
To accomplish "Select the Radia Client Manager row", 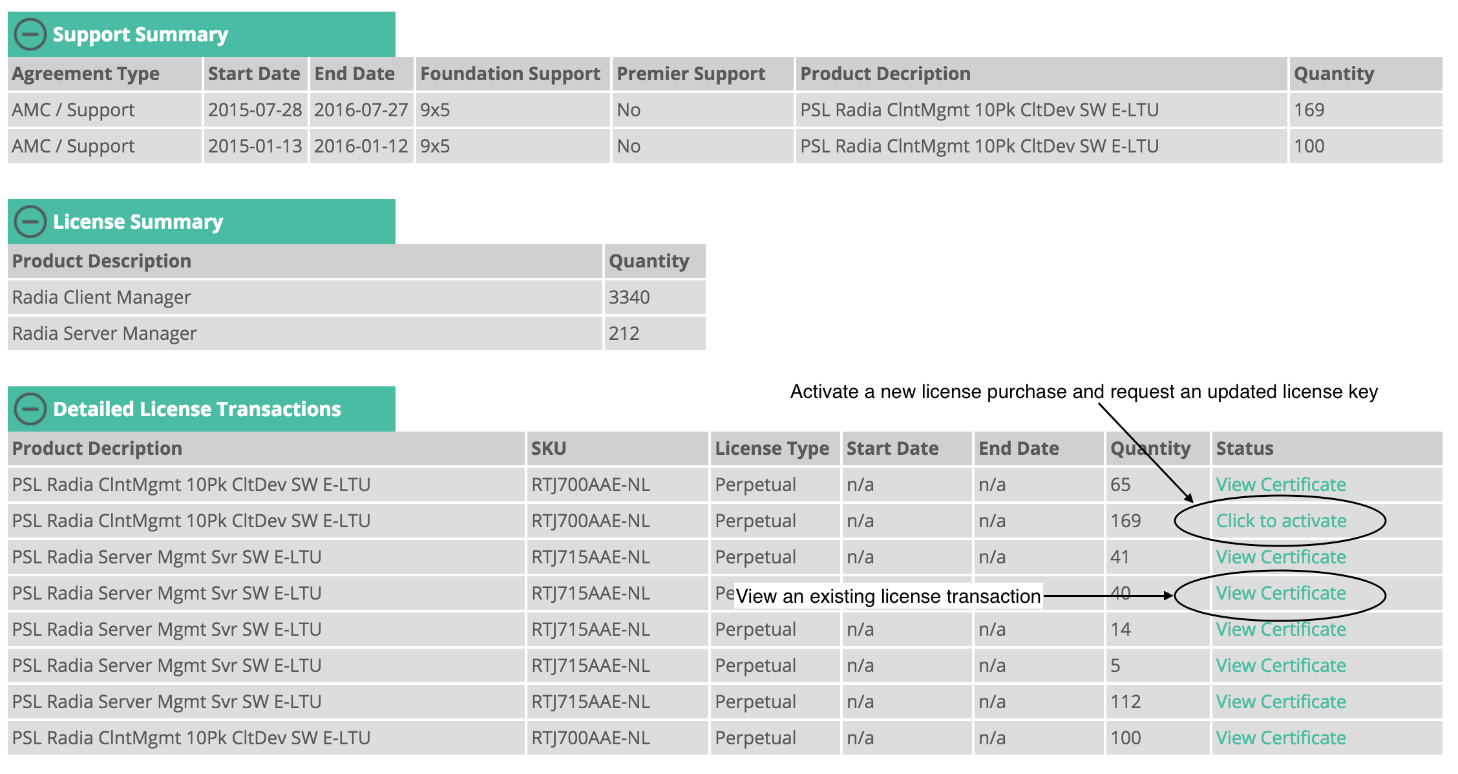I will [x=357, y=297].
